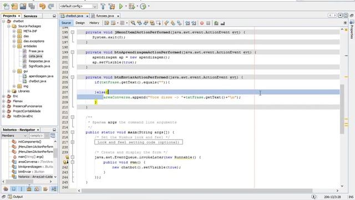Image resolution: width=355 pixels, height=200 pixels.
Task: Click the Last Edit editor toolbar icon
Action: click(106, 23)
